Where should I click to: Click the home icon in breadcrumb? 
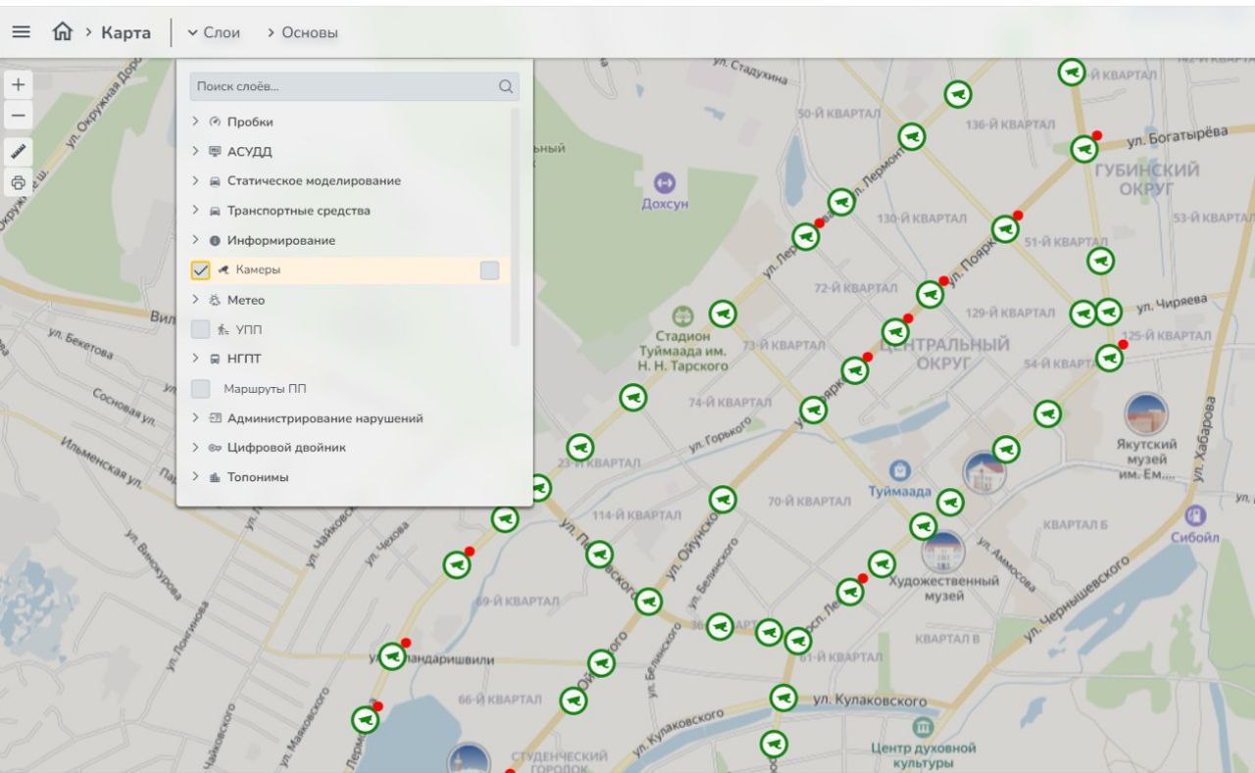point(60,32)
